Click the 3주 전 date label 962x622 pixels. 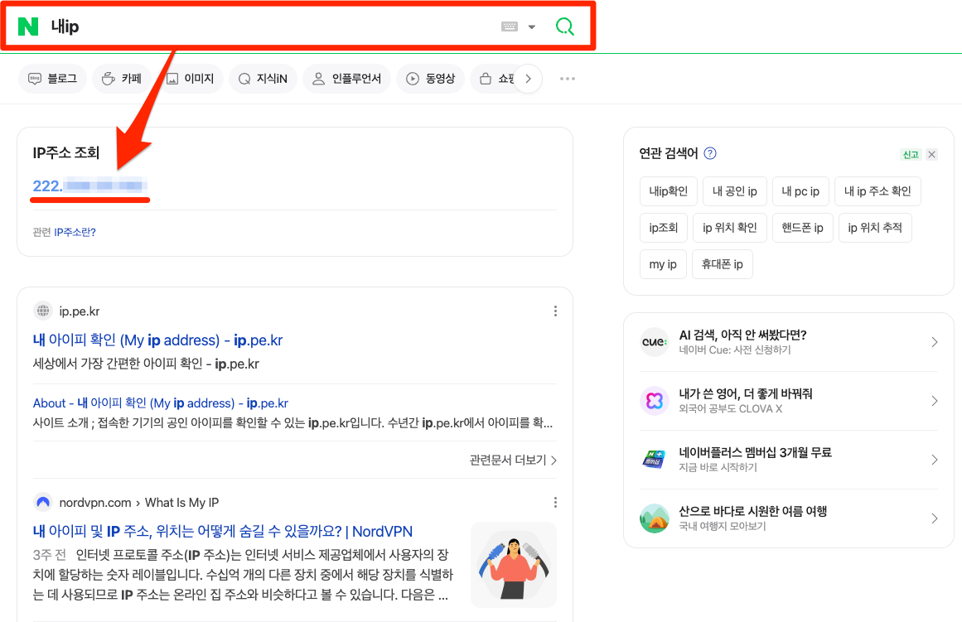(49, 555)
